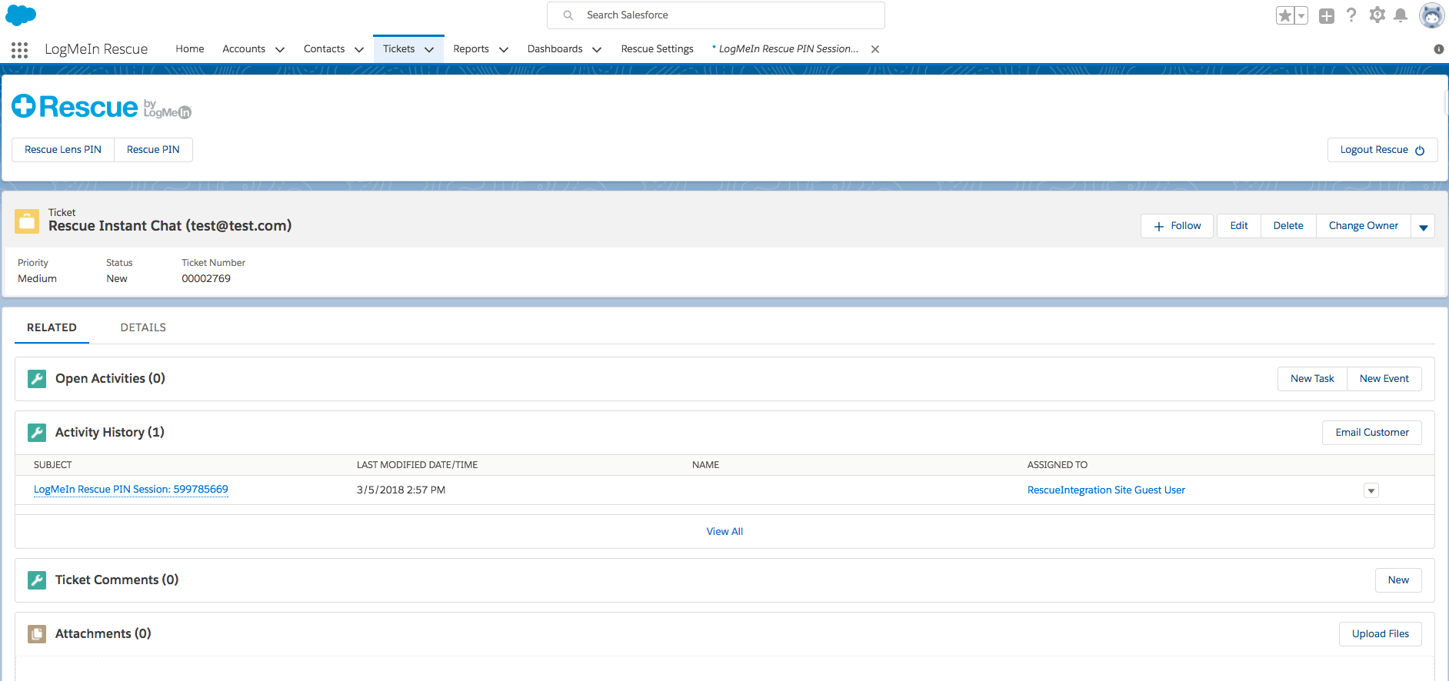
Task: Expand the Accounts navigation chevron
Action: (x=280, y=49)
